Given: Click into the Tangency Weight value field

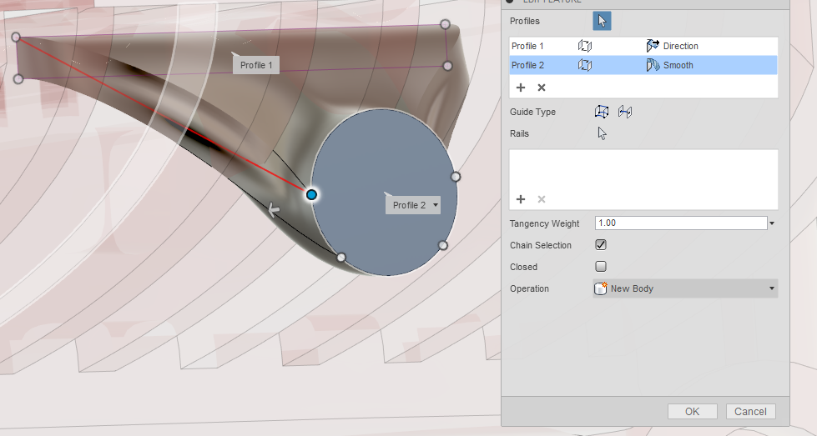Looking at the screenshot, I should 680,223.
